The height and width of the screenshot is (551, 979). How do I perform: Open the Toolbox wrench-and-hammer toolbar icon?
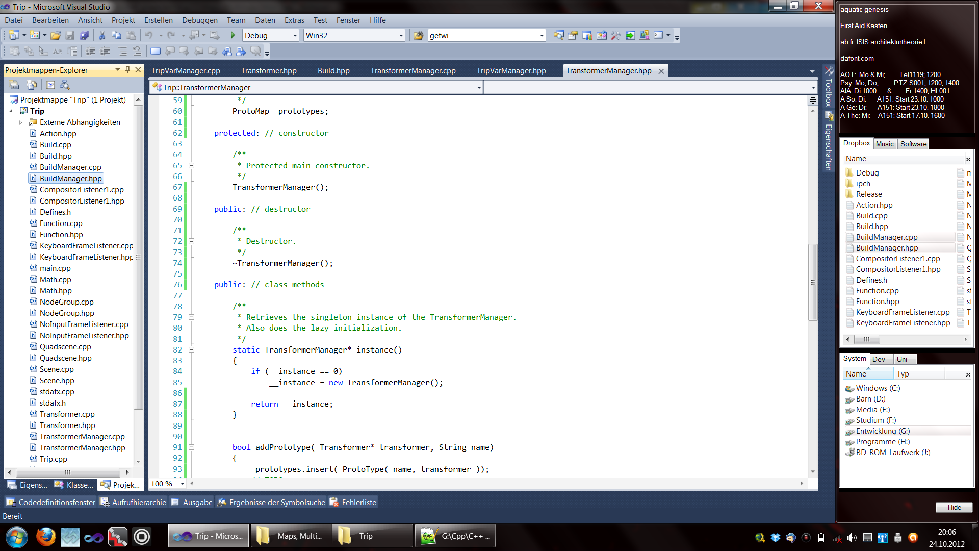pyautogui.click(x=616, y=35)
